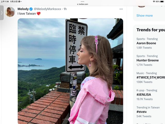Screen dimensions: 165x124
Task: Open the Taiwan photo in the tweet
Action: pyautogui.click(x=70, y=71)
